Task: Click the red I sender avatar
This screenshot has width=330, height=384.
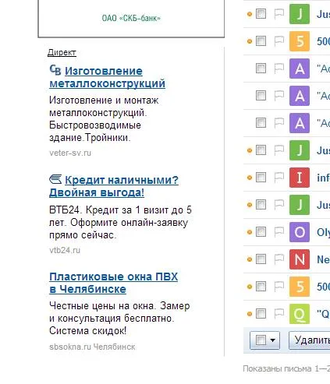Action: [x=300, y=178]
